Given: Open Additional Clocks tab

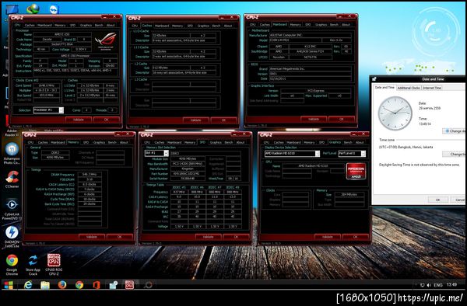Looking at the screenshot, I should pos(409,88).
